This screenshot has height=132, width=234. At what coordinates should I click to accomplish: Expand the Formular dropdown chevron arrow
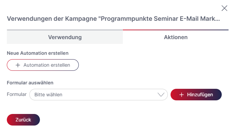161,95
